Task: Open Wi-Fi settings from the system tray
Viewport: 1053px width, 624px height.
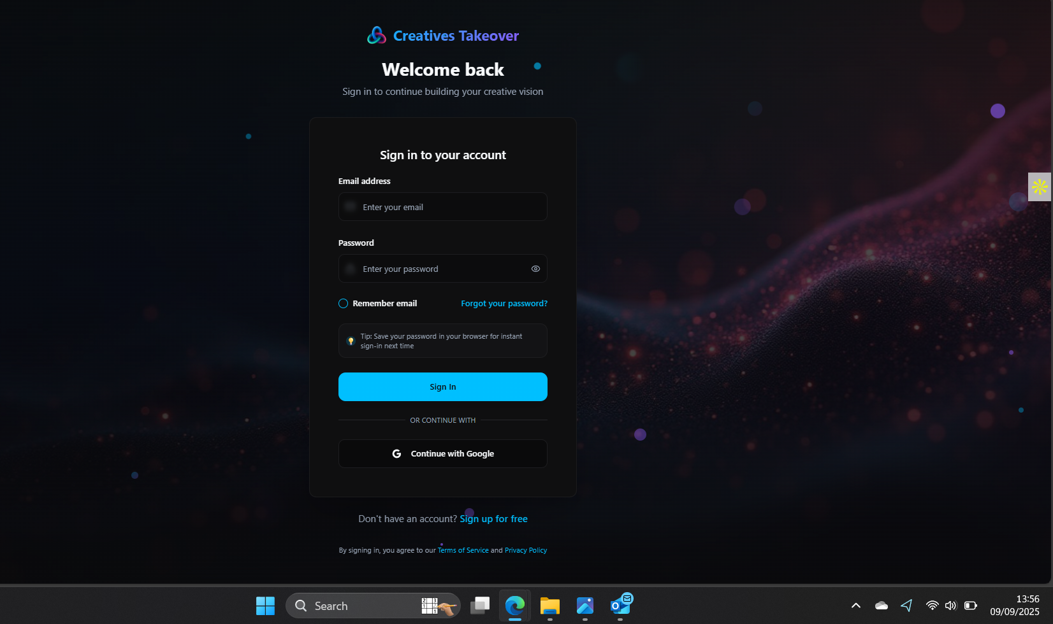Action: (x=932, y=606)
